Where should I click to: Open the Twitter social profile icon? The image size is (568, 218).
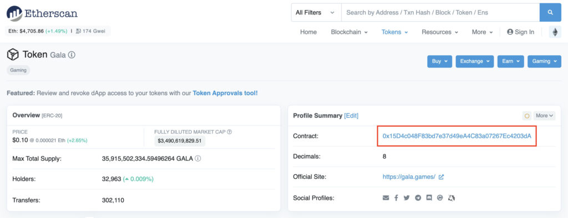tap(407, 198)
